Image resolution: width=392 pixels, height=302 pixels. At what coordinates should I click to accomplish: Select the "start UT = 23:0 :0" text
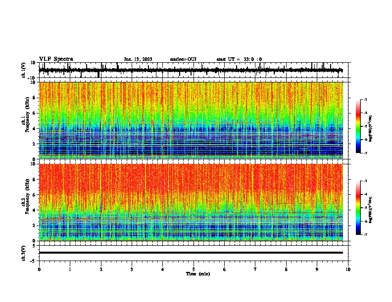(239, 59)
